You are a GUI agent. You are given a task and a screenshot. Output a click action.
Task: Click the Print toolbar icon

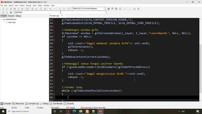pos(27,9)
